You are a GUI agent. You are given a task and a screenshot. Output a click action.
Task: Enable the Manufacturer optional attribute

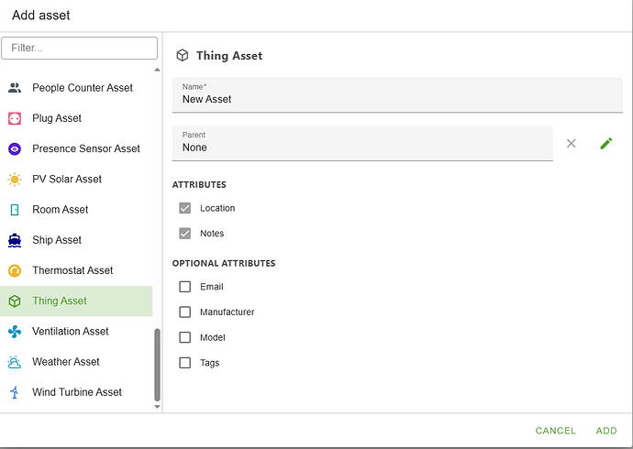point(185,312)
